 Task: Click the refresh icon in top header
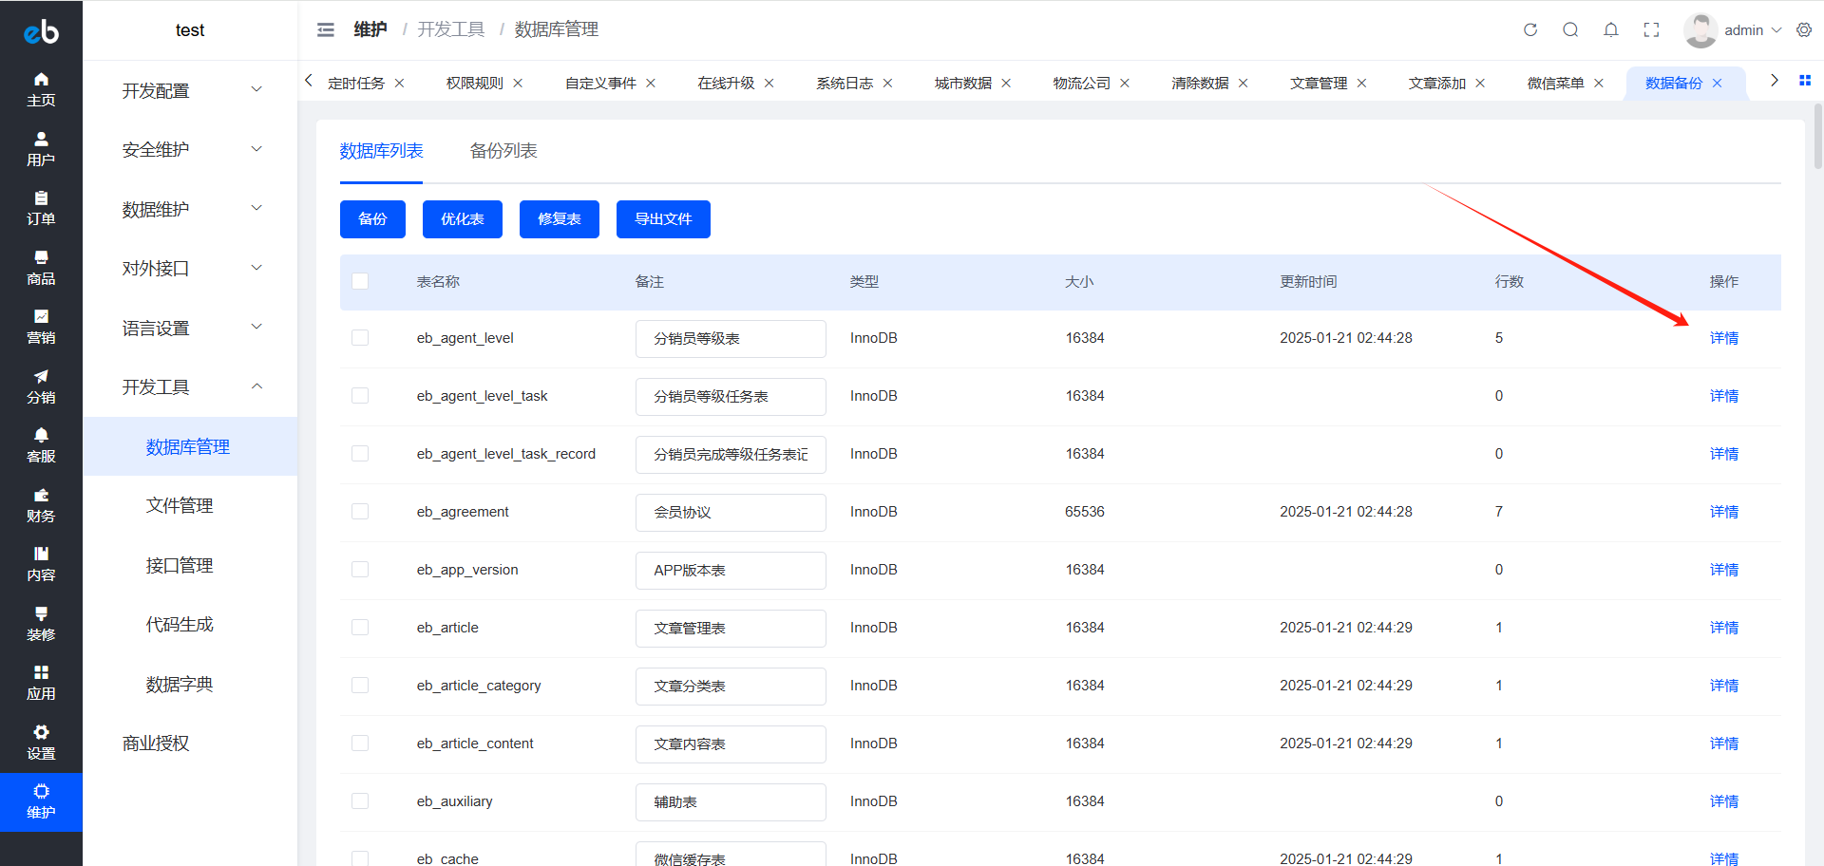[1529, 29]
